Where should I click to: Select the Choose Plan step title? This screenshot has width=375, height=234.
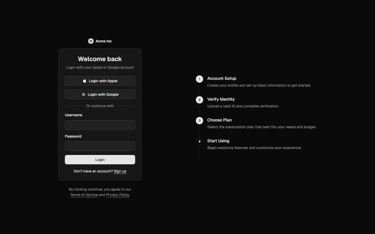pyautogui.click(x=220, y=120)
